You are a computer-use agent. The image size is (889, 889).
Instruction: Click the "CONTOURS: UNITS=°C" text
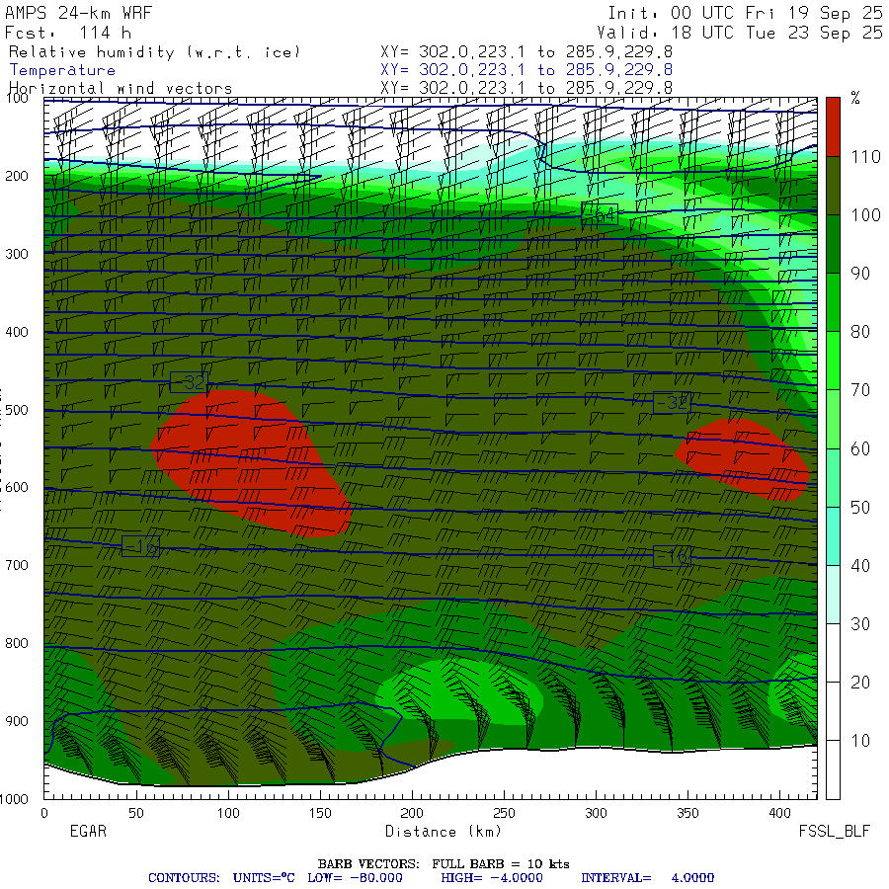[x=221, y=878]
